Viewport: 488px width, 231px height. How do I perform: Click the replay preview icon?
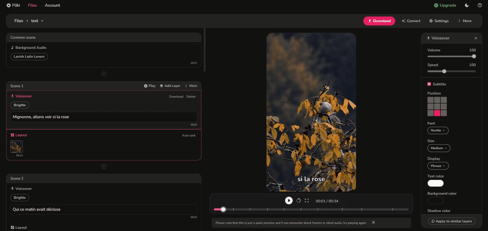[299, 201]
